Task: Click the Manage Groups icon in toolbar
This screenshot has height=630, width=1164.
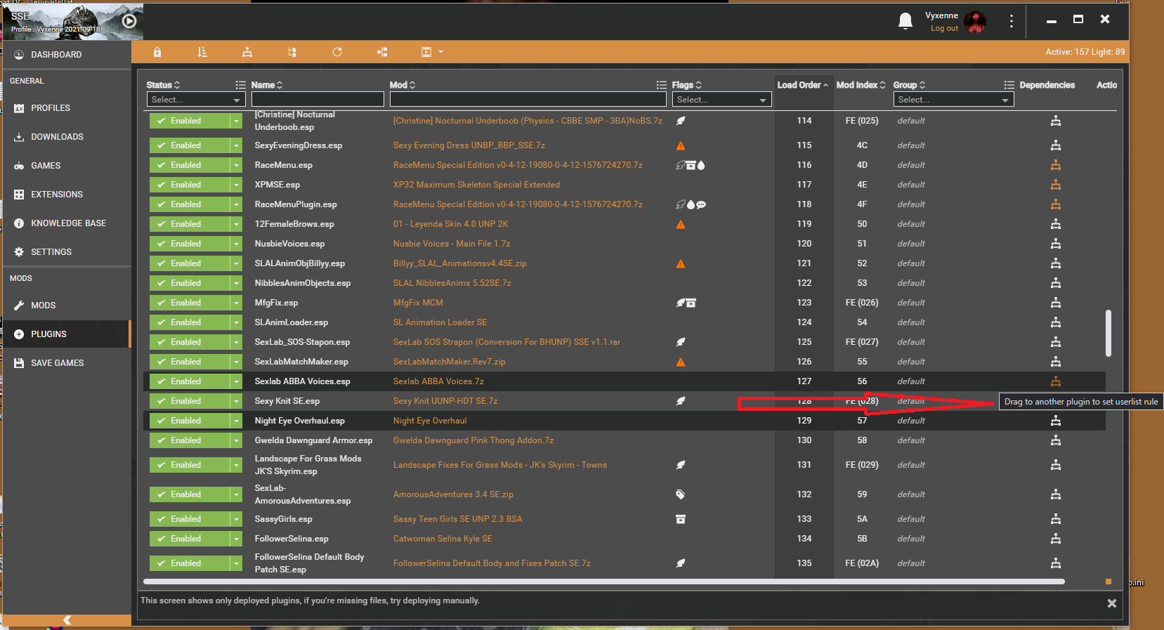Action: click(x=292, y=52)
